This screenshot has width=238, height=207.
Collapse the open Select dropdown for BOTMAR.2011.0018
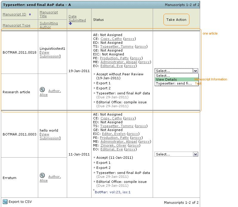(195, 71)
